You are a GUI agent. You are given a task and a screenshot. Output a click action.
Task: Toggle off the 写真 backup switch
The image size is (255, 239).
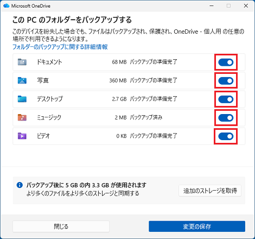226,81
